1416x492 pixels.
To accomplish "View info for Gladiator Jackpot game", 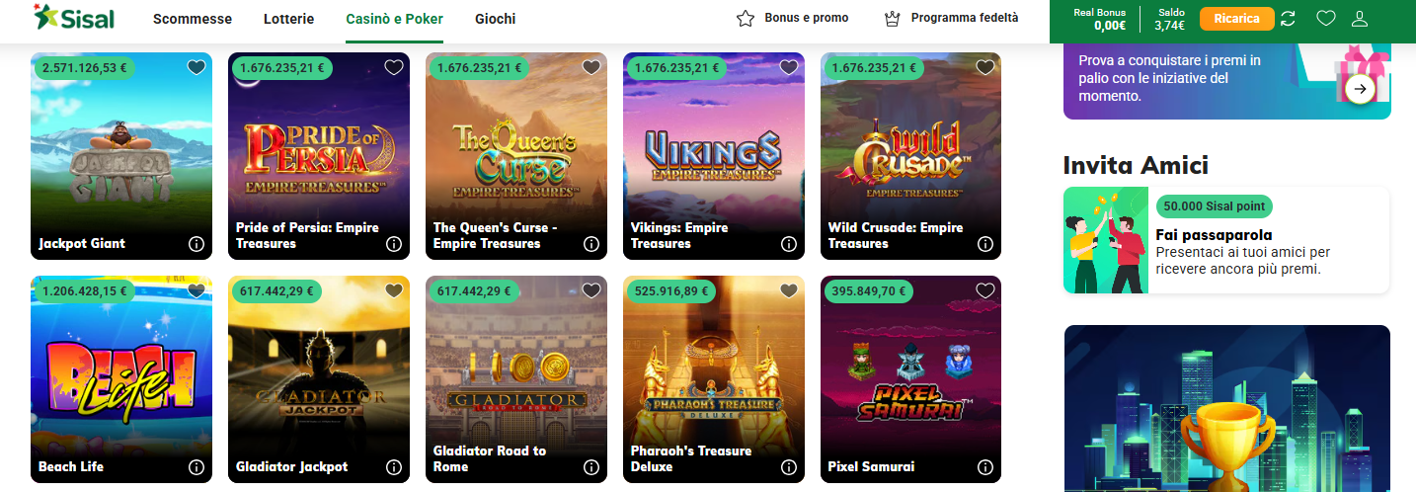I will coord(393,466).
